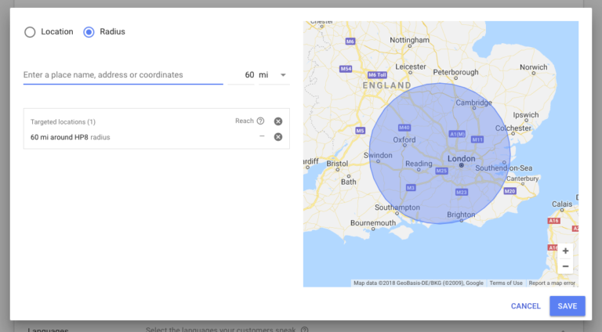Click the M25 motorway marker on the map

tap(441, 171)
